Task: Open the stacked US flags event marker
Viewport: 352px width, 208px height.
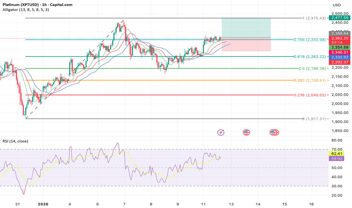Action: point(274,132)
